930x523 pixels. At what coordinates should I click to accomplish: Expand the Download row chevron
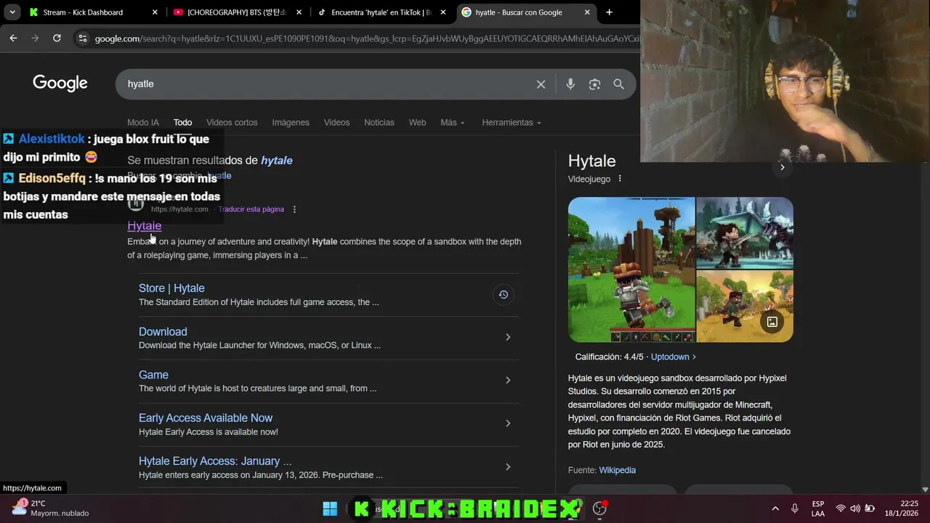pyautogui.click(x=508, y=337)
